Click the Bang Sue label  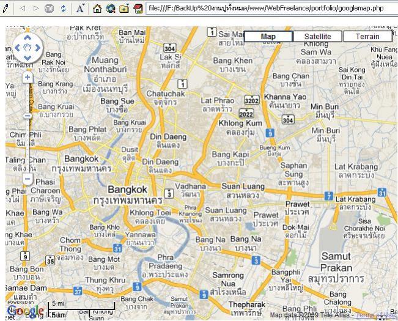coord(117,105)
